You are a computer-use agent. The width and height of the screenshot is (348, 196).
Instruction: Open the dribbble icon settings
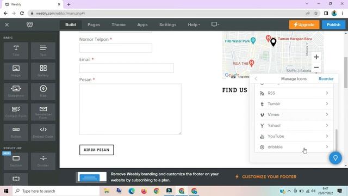(294, 147)
